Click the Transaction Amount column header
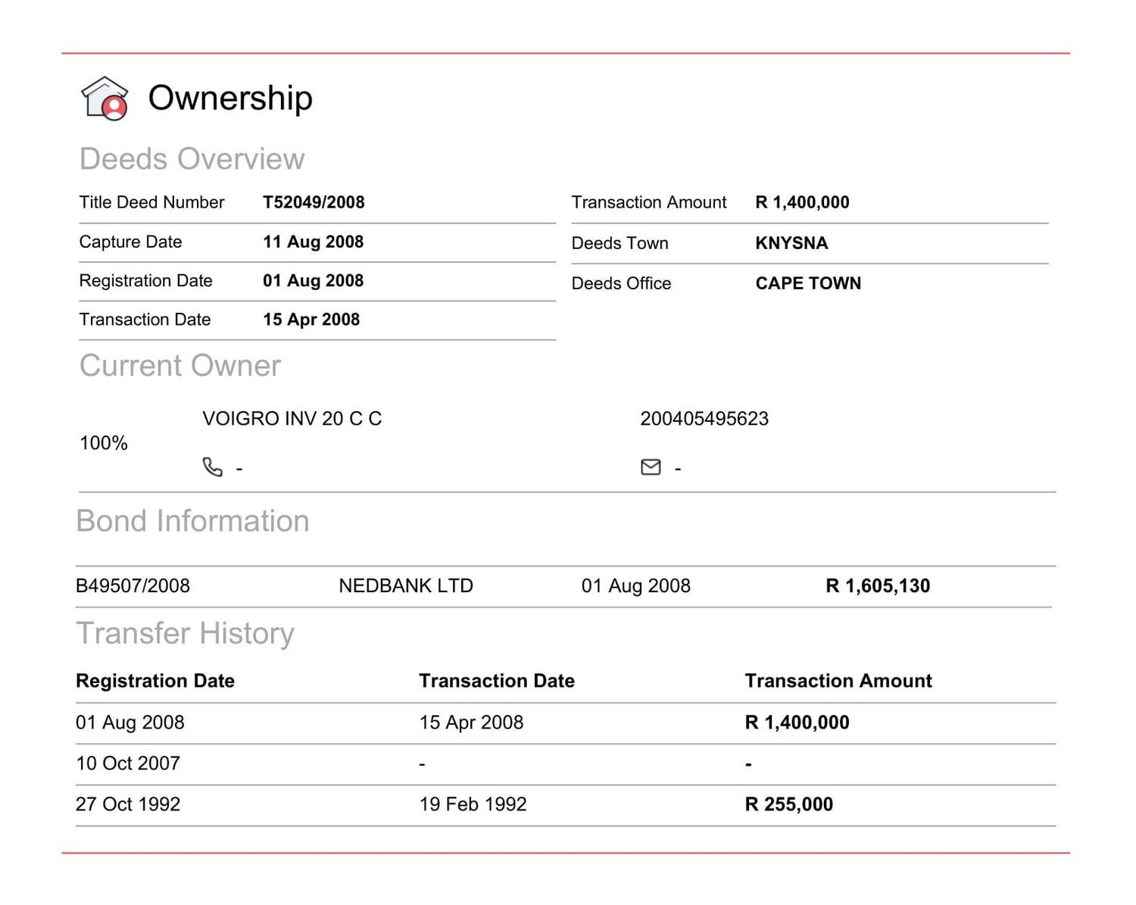 (838, 681)
